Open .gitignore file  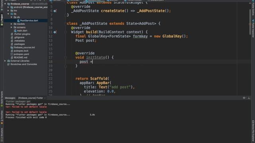click(x=19, y=37)
